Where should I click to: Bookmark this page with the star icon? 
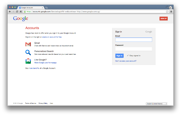pyautogui.click(x=167, y=12)
